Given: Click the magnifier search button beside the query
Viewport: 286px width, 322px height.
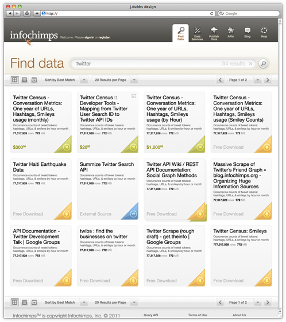Looking at the screenshot, I should (264, 64).
